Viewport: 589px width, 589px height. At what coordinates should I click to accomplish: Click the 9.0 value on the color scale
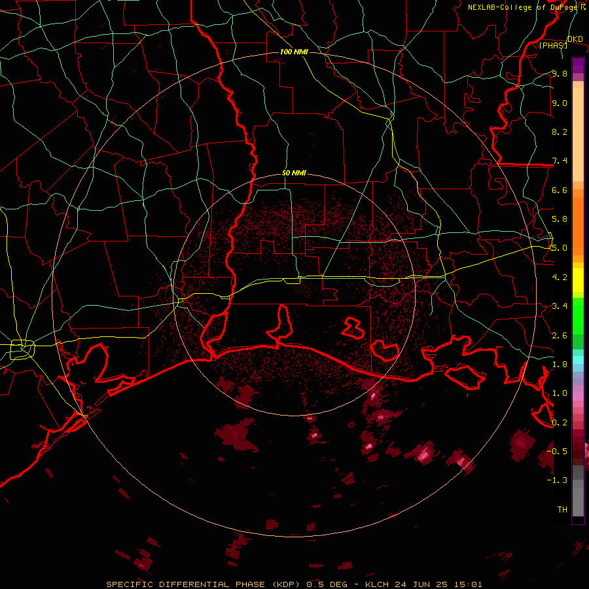[x=560, y=103]
